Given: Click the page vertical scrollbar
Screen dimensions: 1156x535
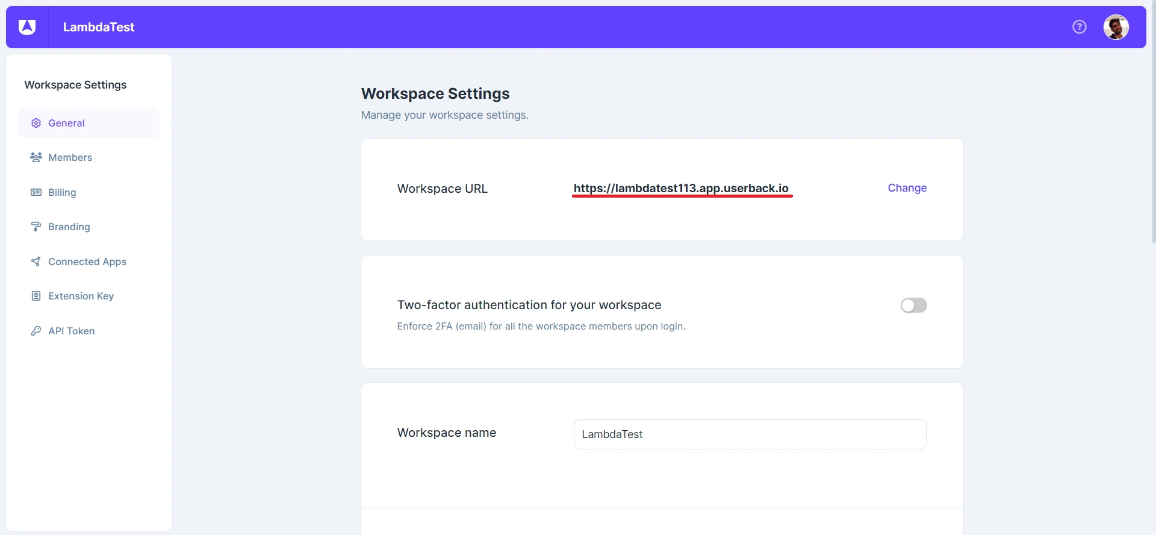Looking at the screenshot, I should click(x=1153, y=120).
